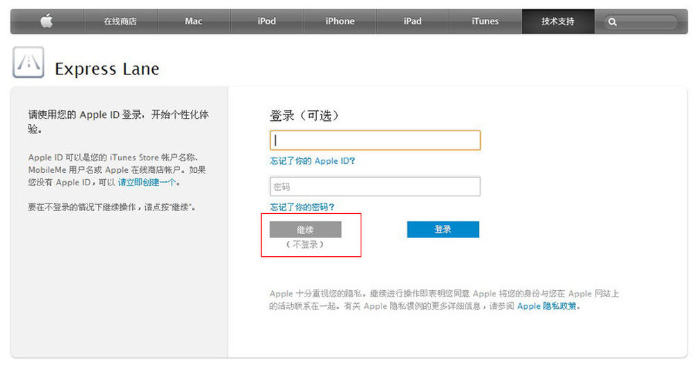
Task: Open the Apple 隐私政策 link
Action: point(547,306)
